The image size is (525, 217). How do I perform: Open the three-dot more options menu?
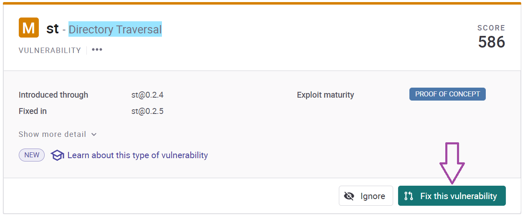(x=97, y=50)
